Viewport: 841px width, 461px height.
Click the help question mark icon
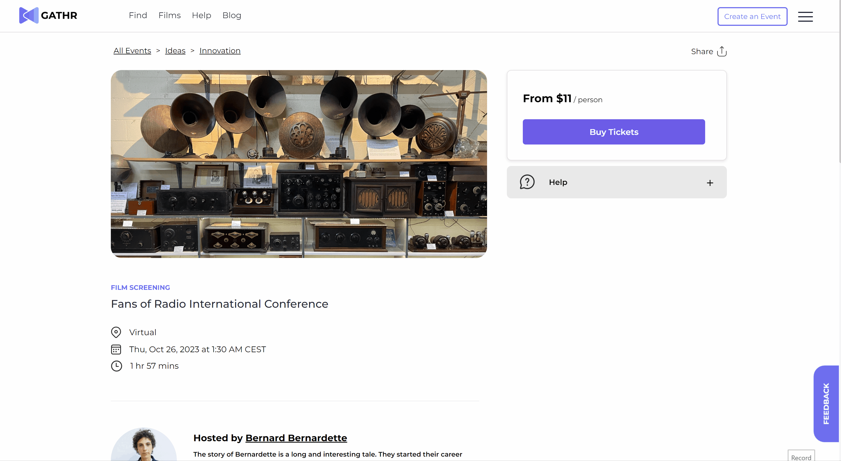coord(527,182)
